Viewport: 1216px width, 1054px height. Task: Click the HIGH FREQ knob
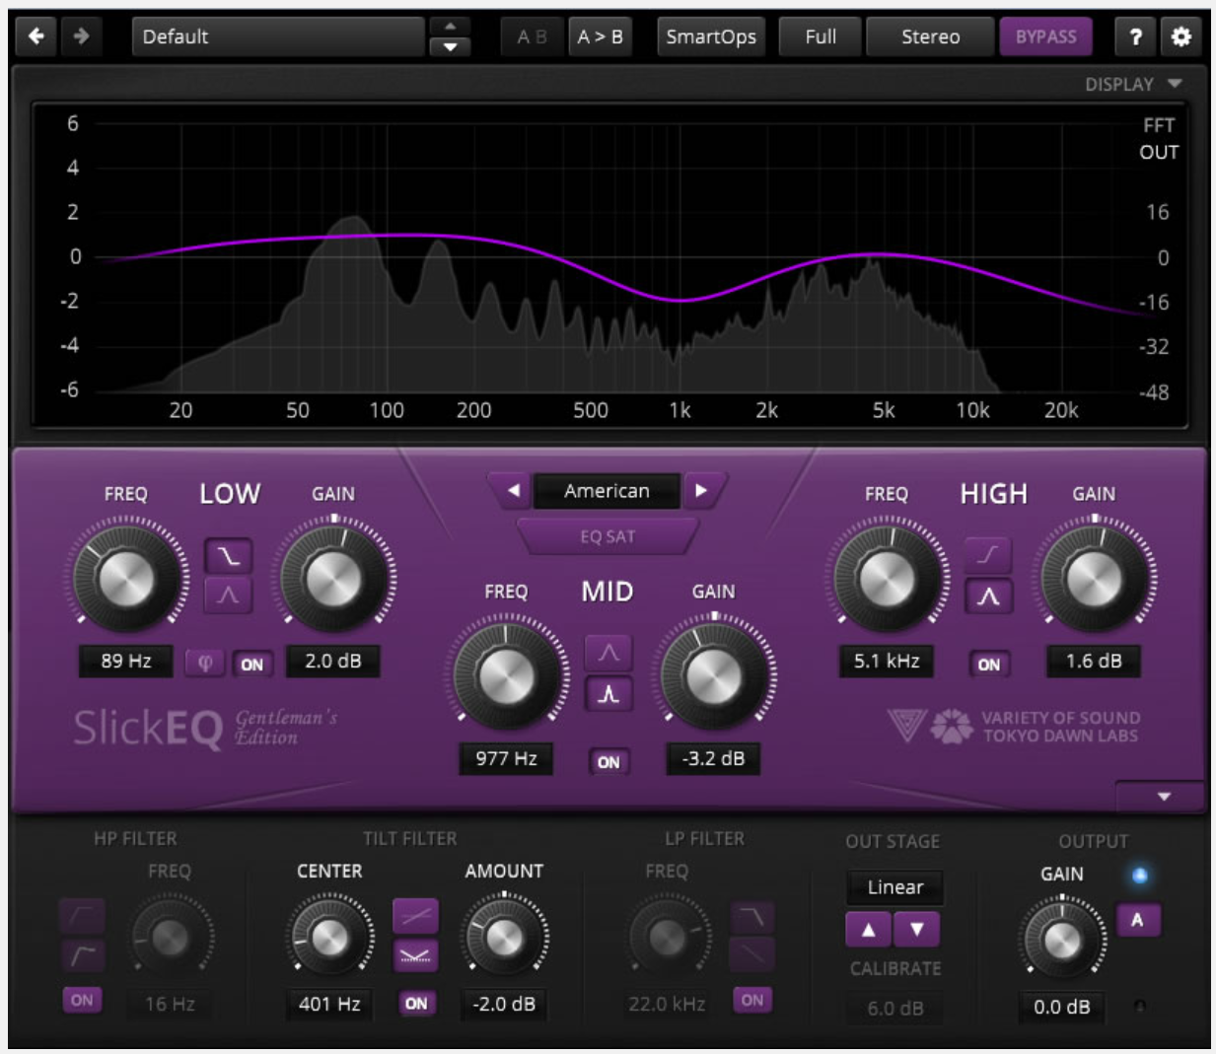[886, 578]
